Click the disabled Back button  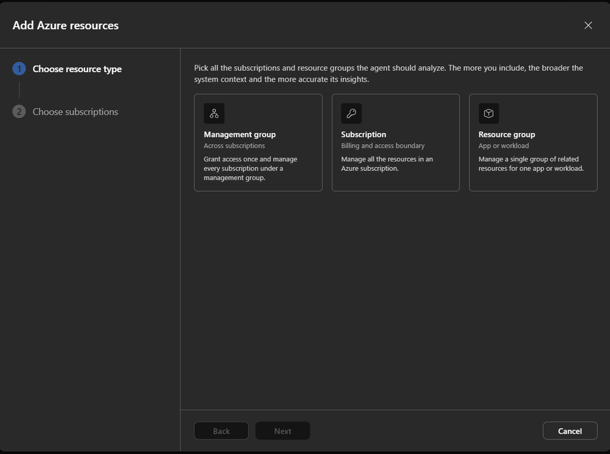[221, 431]
